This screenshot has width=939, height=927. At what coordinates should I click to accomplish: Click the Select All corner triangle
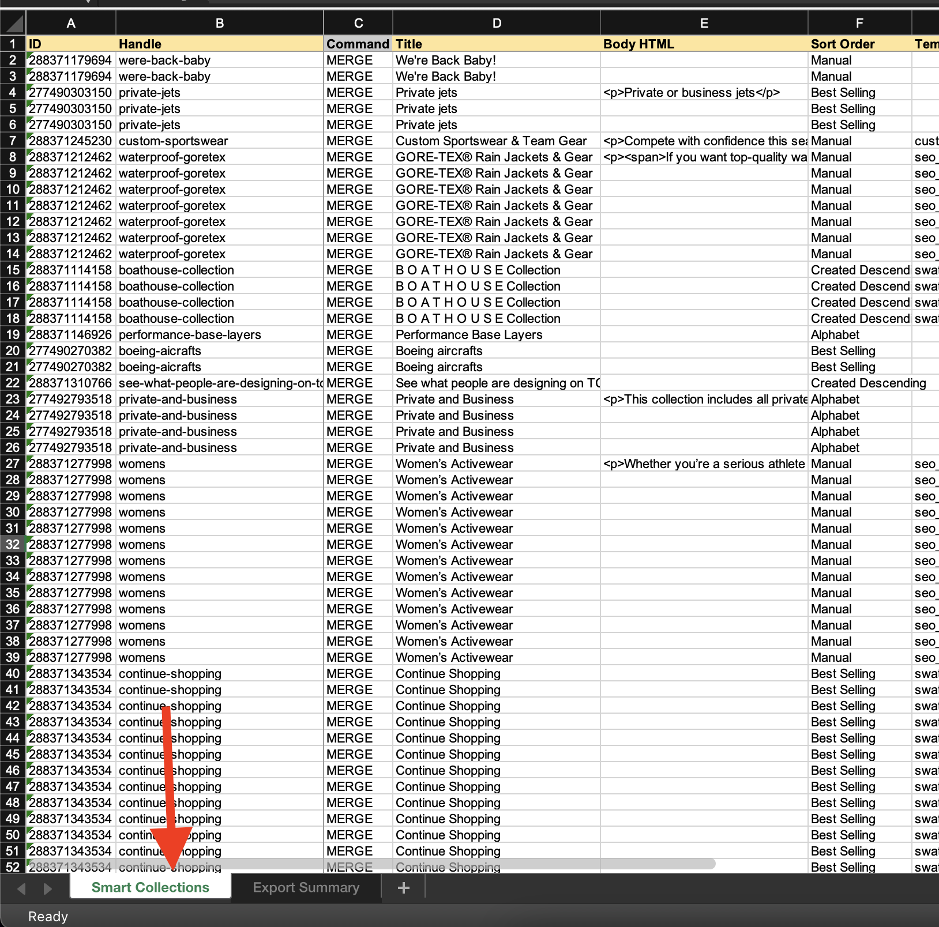tap(14, 24)
